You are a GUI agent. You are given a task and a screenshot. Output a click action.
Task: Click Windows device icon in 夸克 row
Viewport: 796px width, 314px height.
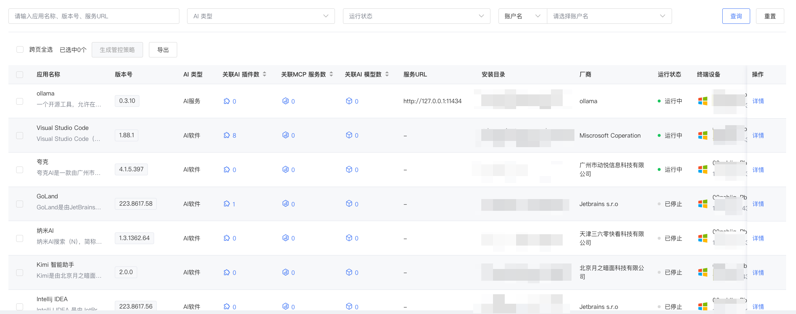(x=702, y=169)
